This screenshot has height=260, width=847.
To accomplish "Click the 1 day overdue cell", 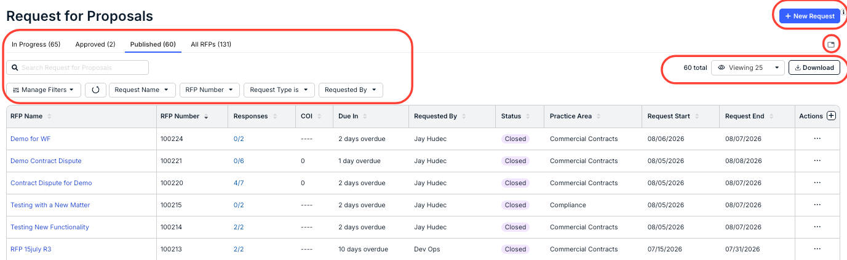I will [360, 161].
